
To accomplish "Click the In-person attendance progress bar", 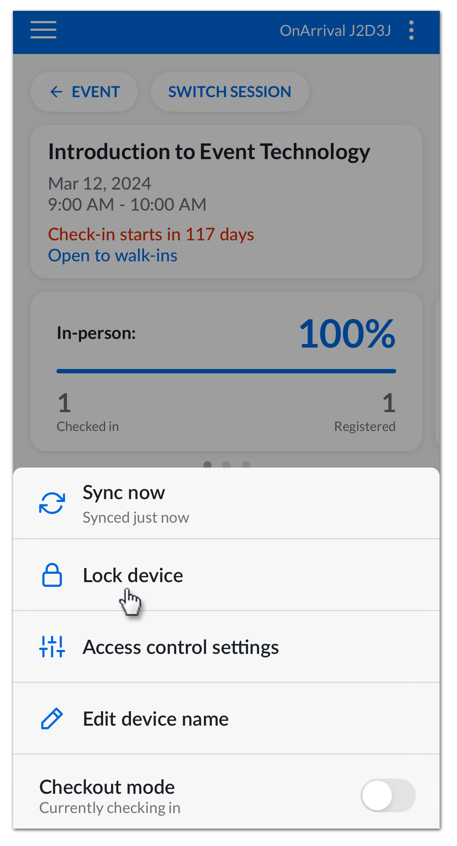I will pyautogui.click(x=226, y=371).
